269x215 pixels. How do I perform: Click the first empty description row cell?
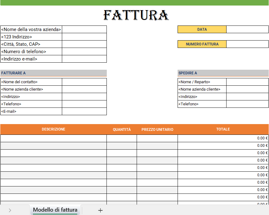click(53, 138)
